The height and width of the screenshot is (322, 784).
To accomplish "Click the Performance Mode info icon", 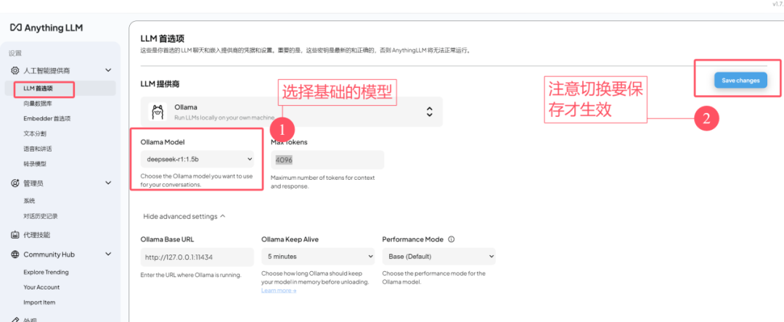I will click(451, 239).
